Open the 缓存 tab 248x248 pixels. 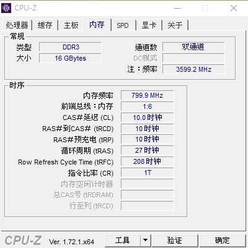pyautogui.click(x=45, y=25)
